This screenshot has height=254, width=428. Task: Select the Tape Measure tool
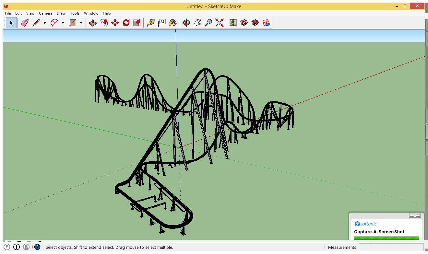click(150, 23)
